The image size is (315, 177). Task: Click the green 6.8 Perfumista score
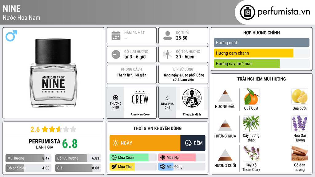click(70, 144)
